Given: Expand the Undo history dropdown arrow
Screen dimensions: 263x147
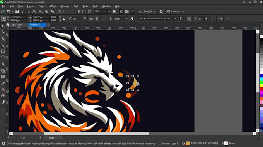Looking at the screenshot, I should click(x=63, y=12).
